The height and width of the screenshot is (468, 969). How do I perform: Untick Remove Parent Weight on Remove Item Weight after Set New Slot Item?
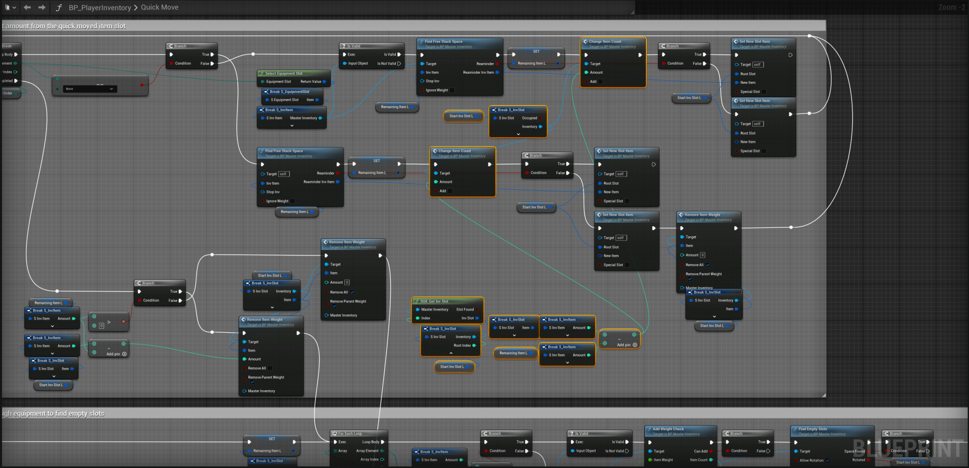point(690,279)
